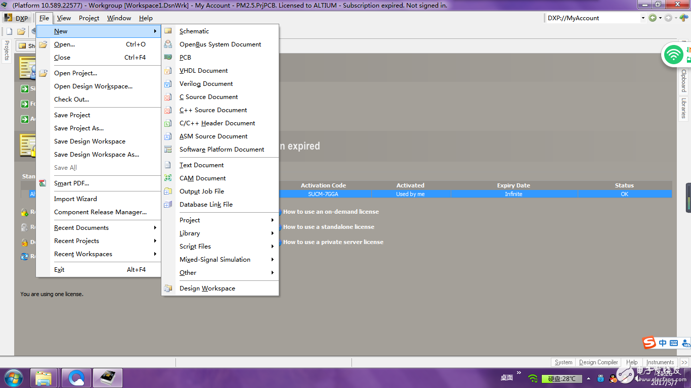
Task: Click the Database Link File icon
Action: click(168, 204)
